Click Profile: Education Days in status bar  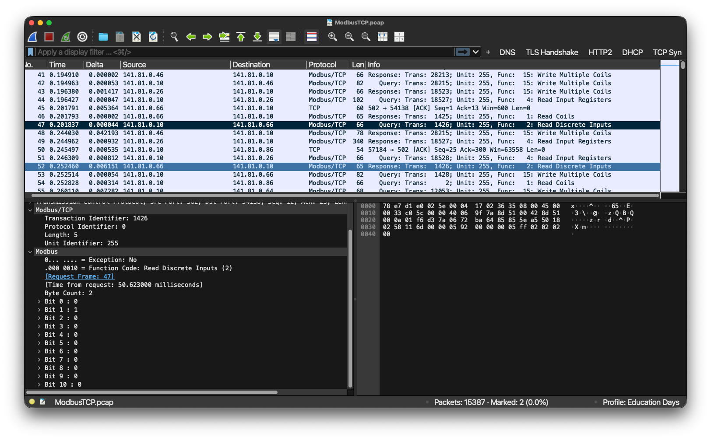point(641,402)
